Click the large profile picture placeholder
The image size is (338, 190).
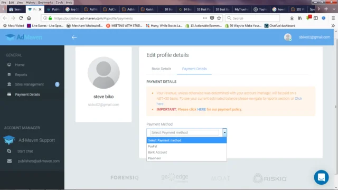tap(104, 73)
